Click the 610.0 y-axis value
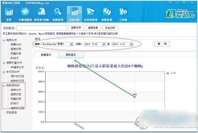The image size is (198, 133). [41, 71]
